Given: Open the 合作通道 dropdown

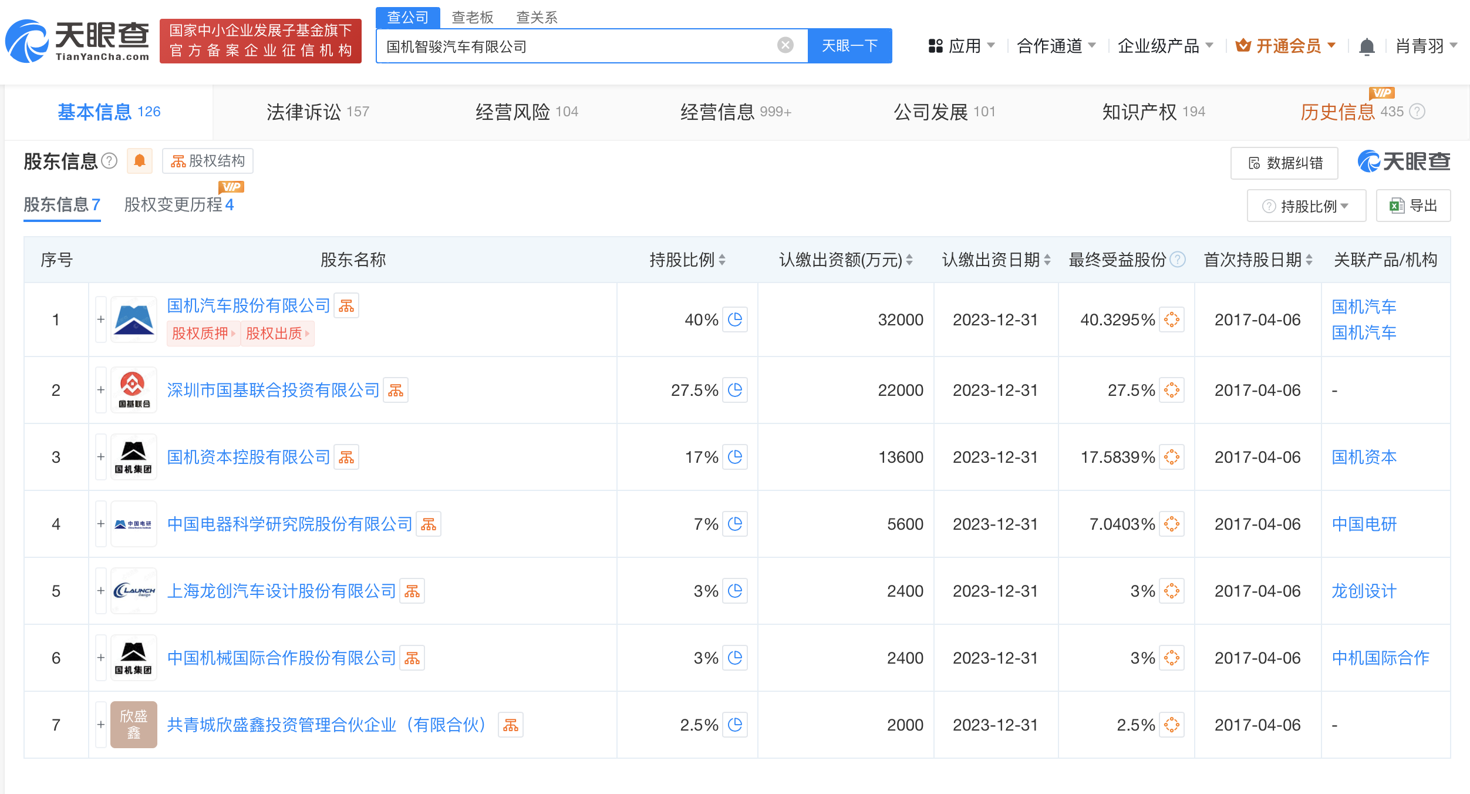Looking at the screenshot, I should tap(1056, 46).
